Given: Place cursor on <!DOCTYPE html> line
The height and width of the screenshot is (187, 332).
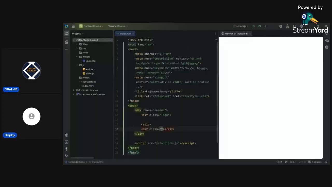Looking at the screenshot, I should (x=140, y=40).
